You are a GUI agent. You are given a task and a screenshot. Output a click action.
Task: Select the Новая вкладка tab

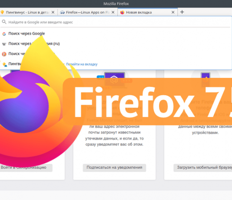click(x=148, y=12)
